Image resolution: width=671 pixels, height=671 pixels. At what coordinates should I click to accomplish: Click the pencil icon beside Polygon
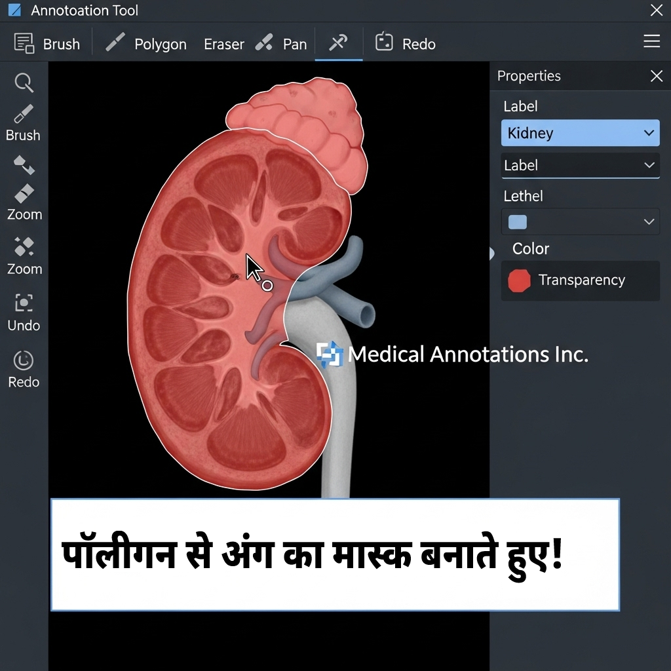(x=115, y=43)
